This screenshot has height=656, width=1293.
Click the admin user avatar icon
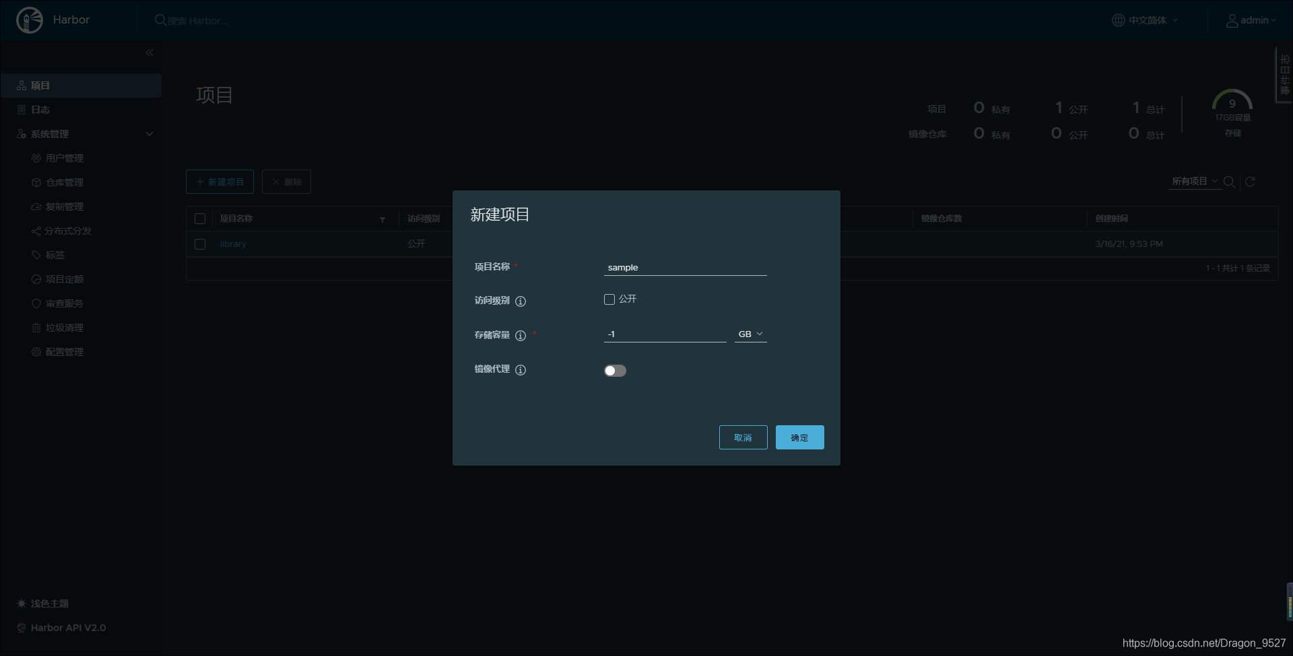click(1232, 21)
